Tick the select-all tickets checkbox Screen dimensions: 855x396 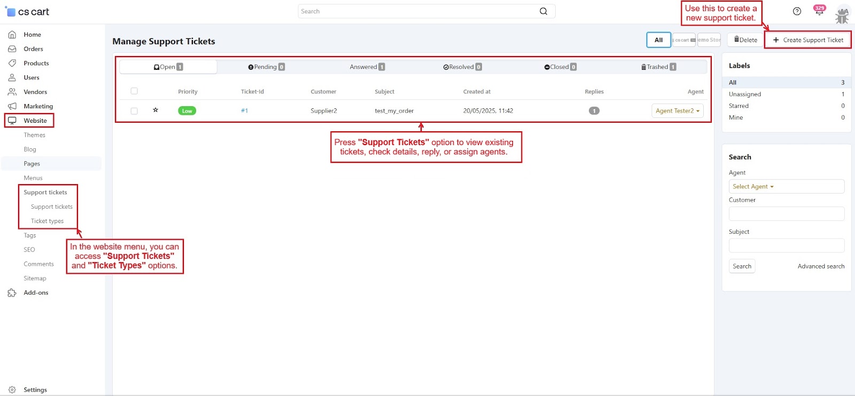(x=134, y=91)
